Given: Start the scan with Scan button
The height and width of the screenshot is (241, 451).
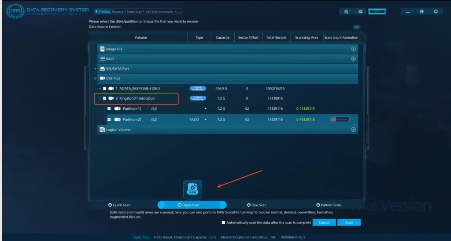Looking at the screenshot, I should coord(349,223).
